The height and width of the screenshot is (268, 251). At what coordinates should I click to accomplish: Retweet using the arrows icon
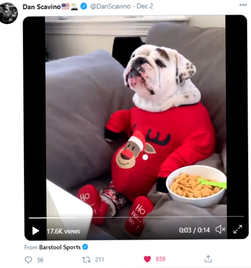pyautogui.click(x=86, y=260)
